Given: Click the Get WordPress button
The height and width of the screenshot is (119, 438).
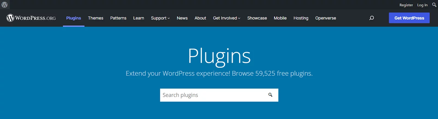Looking at the screenshot, I should tap(409, 18).
